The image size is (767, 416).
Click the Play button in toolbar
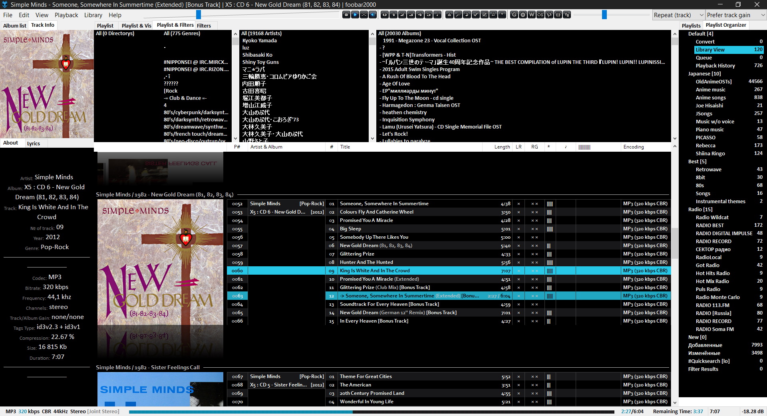(x=355, y=15)
